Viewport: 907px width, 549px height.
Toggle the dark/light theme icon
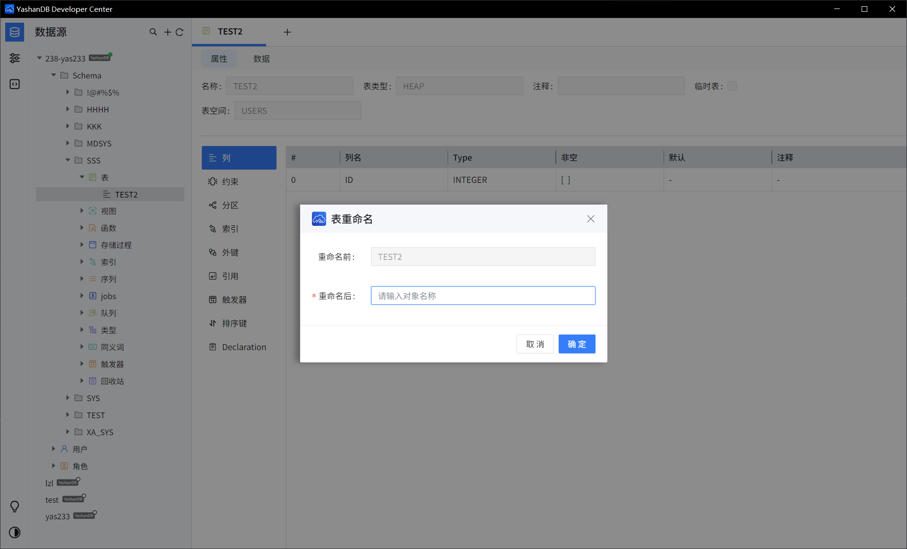pos(15,532)
